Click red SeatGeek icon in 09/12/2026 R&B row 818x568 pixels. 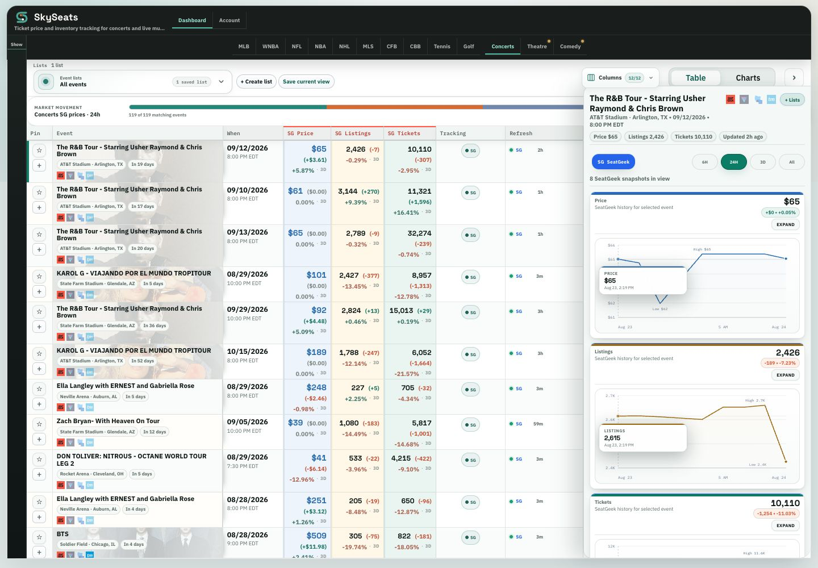pos(60,176)
